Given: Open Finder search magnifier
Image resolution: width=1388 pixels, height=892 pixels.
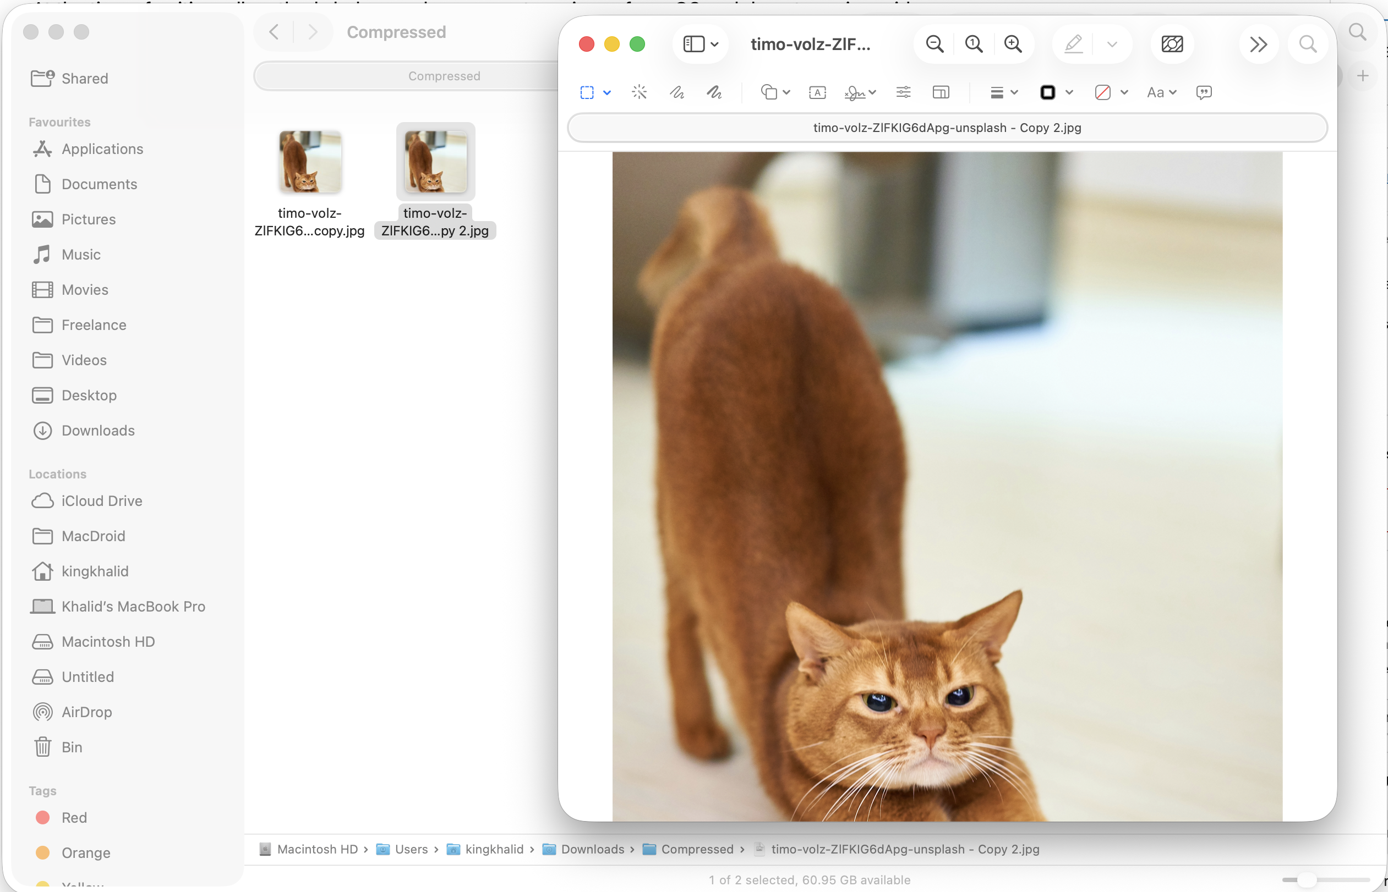Looking at the screenshot, I should tap(1358, 32).
